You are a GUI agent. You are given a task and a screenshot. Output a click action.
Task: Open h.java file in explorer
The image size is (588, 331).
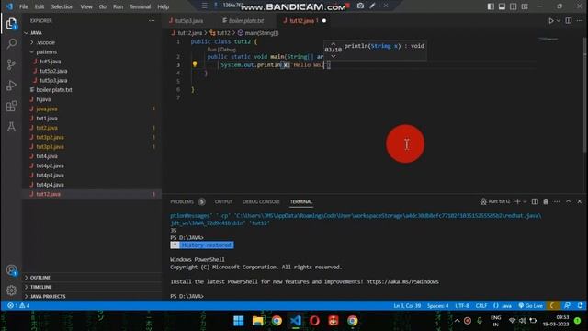[x=43, y=99]
